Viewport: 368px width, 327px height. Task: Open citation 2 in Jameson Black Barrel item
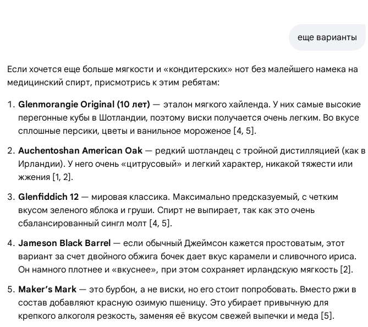pyautogui.click(x=346, y=270)
